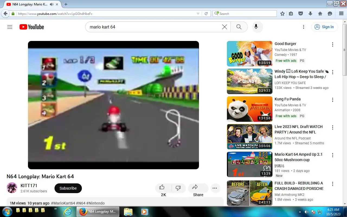Open a new tab with plus button
The height and width of the screenshot is (217, 347).
pyautogui.click(x=66, y=4)
